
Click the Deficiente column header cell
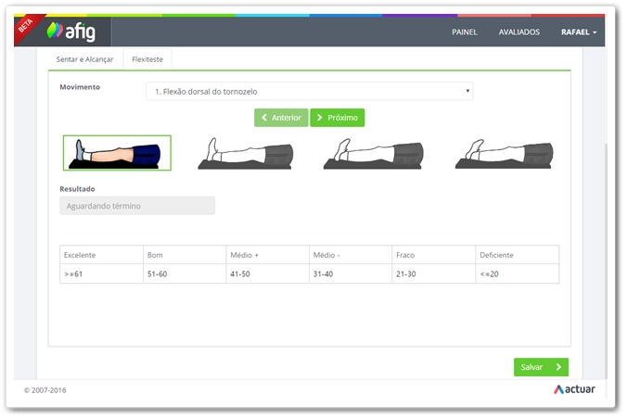(517, 255)
